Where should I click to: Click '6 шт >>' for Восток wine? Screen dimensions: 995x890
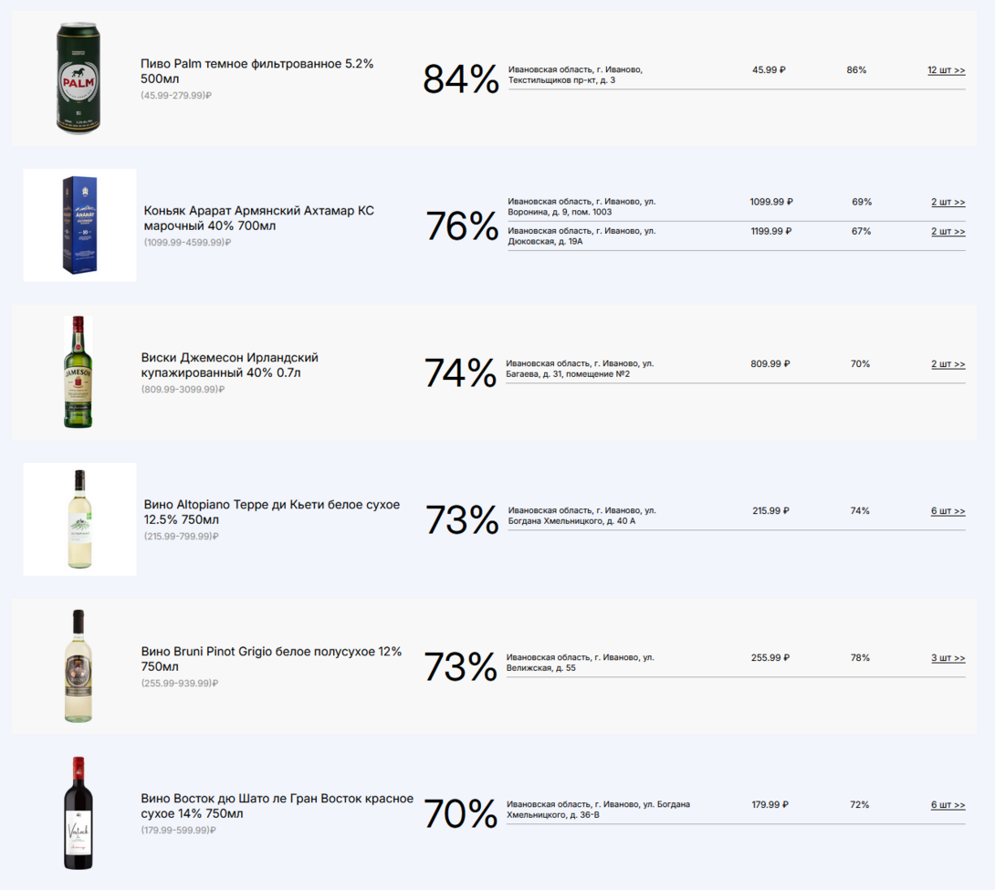(x=948, y=805)
